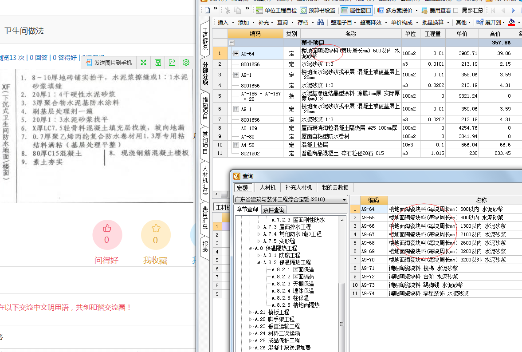Switch to 报表 vertical tab
This screenshot has width=522, height=352.
(x=205, y=247)
